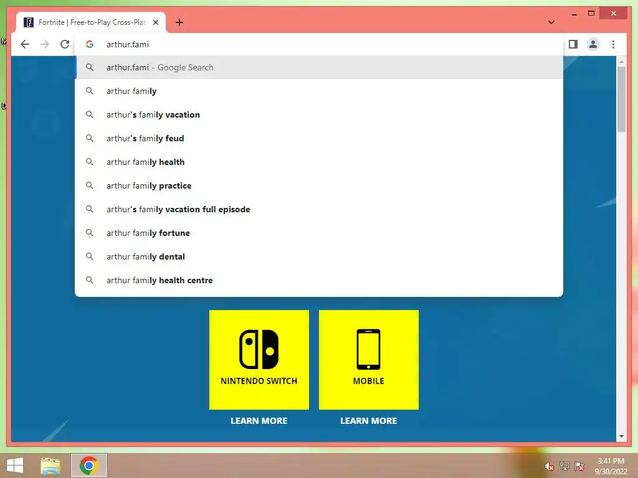Open a new tab with plus button
Screen dimensions: 638x478
179,22
